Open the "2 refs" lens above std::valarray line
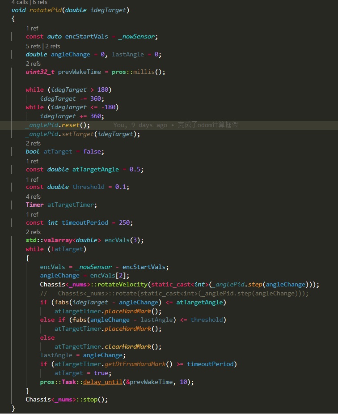 (33, 232)
